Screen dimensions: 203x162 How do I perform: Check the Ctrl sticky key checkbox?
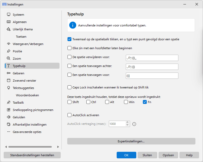(x=88, y=102)
